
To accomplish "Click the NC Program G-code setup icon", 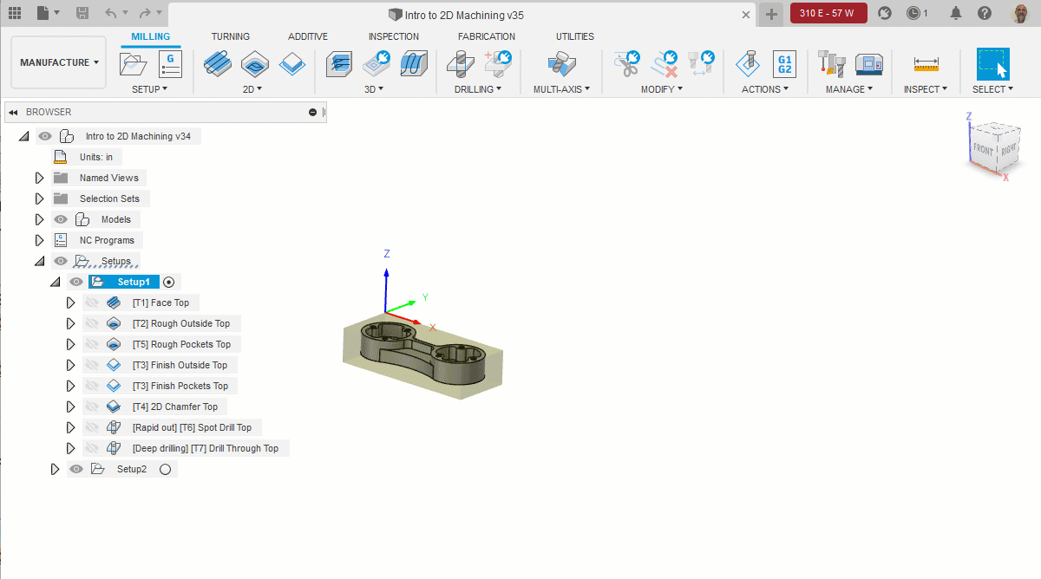I will pos(169,65).
